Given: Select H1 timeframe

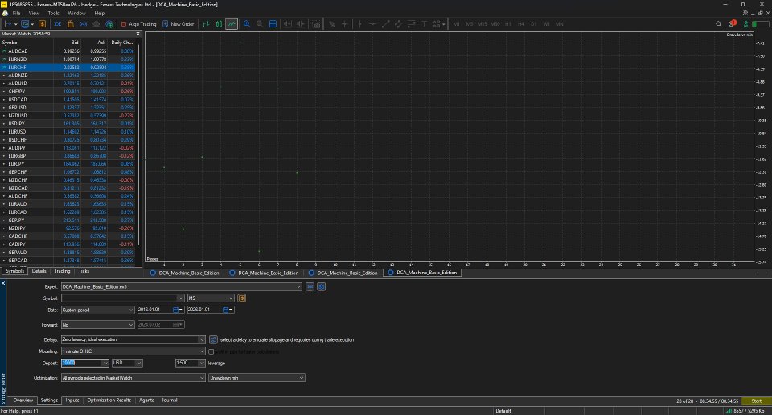Looking at the screenshot, I should [x=507, y=23].
